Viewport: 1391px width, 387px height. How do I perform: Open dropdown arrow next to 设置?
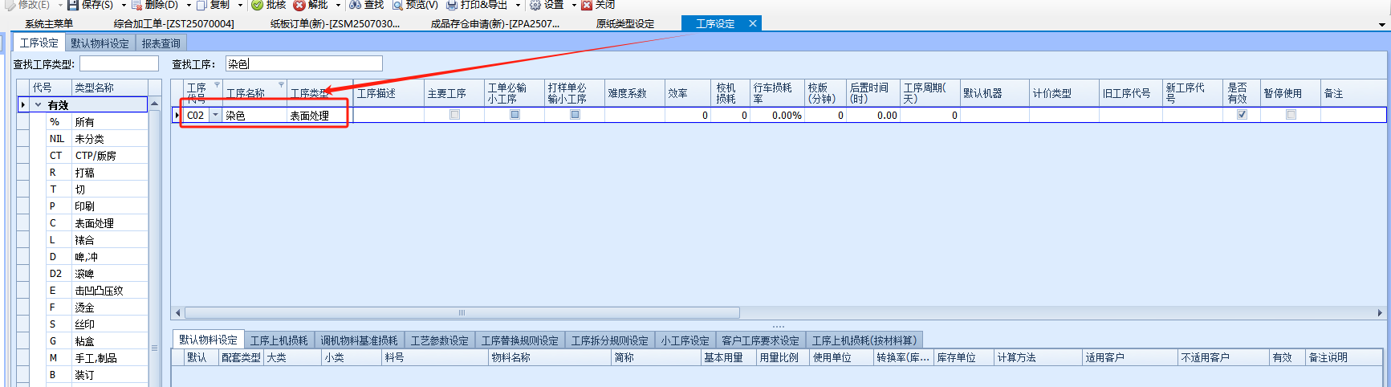[x=574, y=6]
